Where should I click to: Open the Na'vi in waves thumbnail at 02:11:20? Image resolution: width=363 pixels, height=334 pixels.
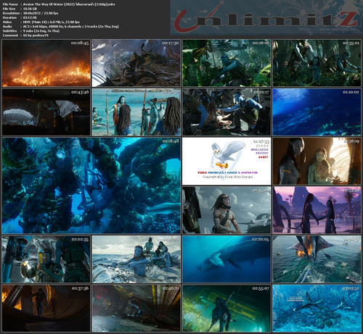(x=136, y=259)
